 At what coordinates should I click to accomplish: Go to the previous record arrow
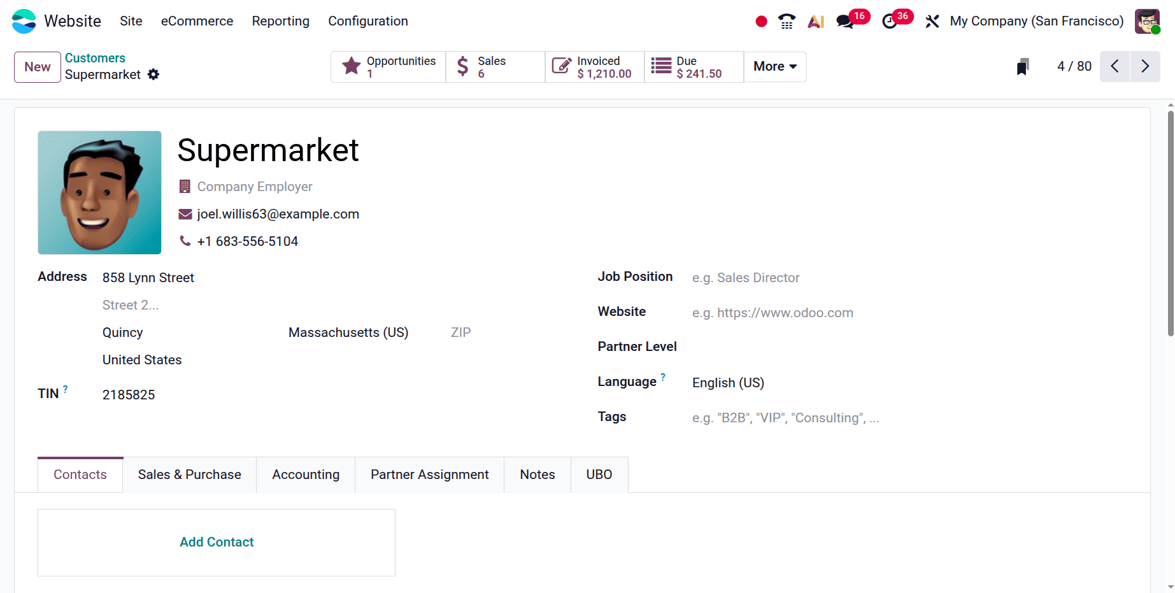click(1115, 66)
